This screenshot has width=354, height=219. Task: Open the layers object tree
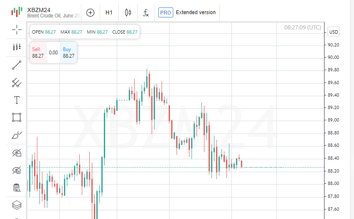(17, 205)
